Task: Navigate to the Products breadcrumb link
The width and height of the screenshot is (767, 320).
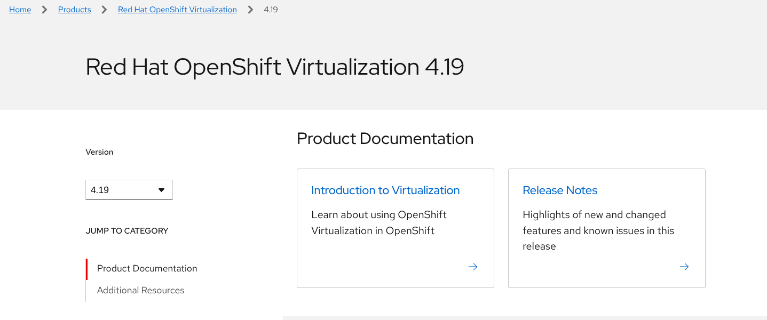Action: point(75,10)
